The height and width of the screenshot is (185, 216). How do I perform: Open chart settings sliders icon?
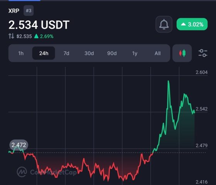coord(203,53)
